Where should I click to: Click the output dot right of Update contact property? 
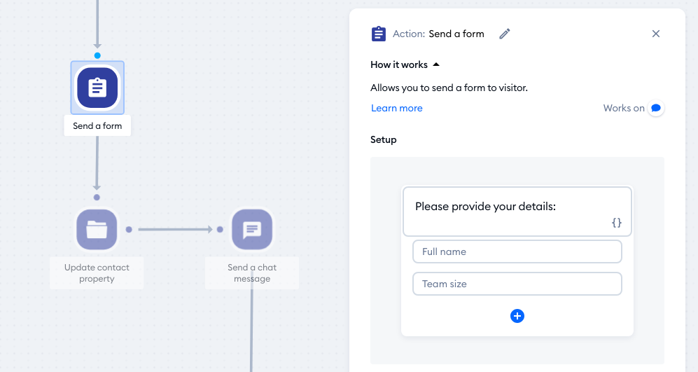[129, 229]
